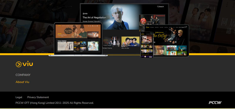Click the COMPANY heading text

click(23, 75)
